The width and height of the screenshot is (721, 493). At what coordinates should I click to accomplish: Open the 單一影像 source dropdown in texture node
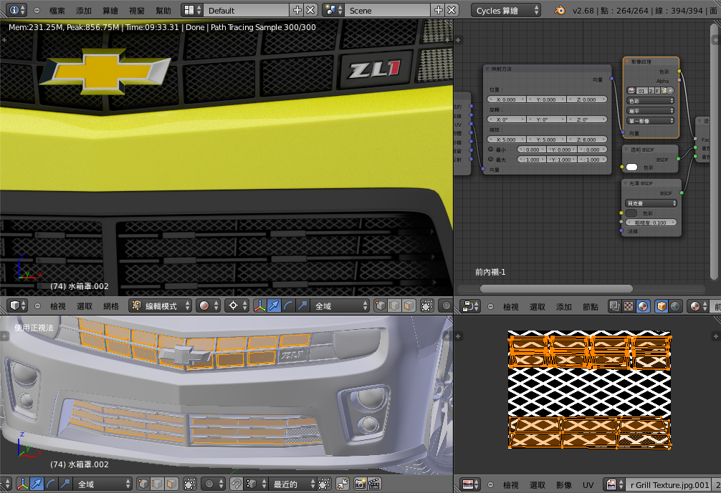[650, 121]
